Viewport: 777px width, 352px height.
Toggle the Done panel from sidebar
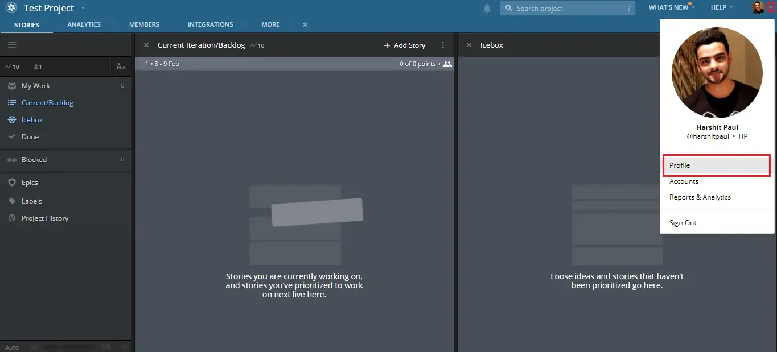30,137
